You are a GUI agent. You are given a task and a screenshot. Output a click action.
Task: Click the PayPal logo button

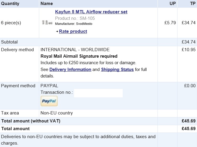coord(49,101)
